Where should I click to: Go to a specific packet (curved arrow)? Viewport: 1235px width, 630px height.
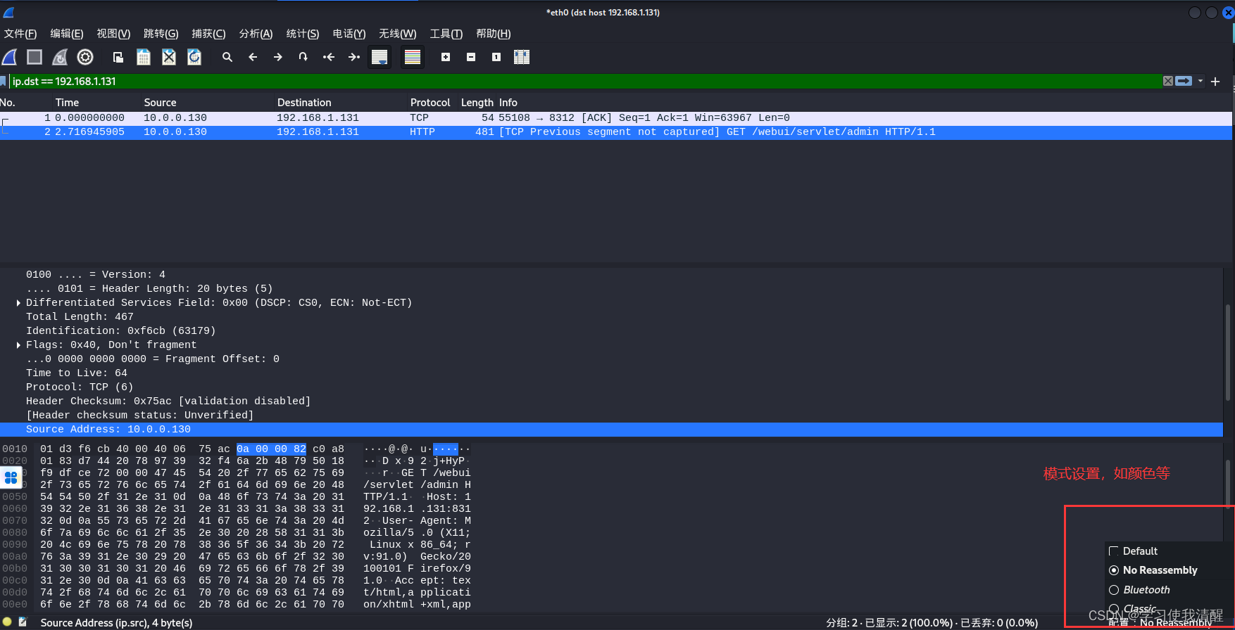coord(303,57)
